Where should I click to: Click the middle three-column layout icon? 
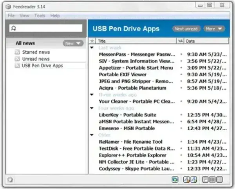pyautogui.click(x=212, y=179)
